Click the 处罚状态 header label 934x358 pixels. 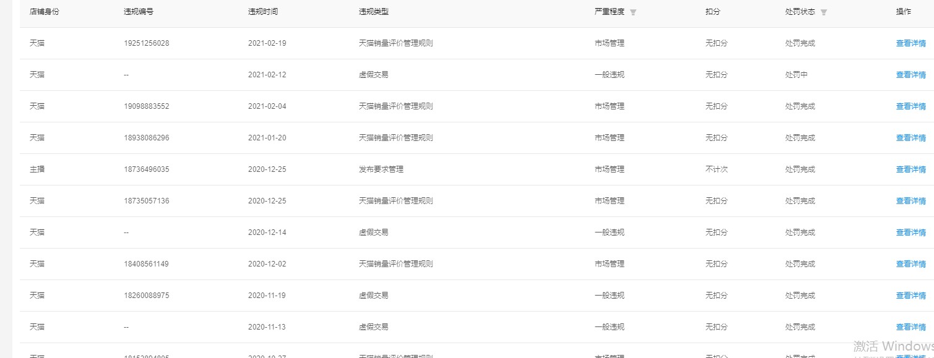[800, 12]
